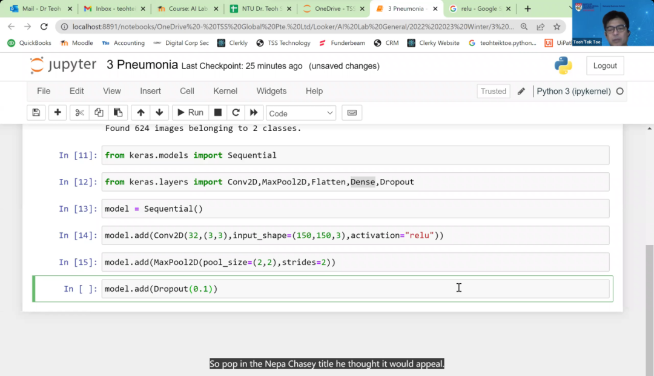Open the File menu

44,91
